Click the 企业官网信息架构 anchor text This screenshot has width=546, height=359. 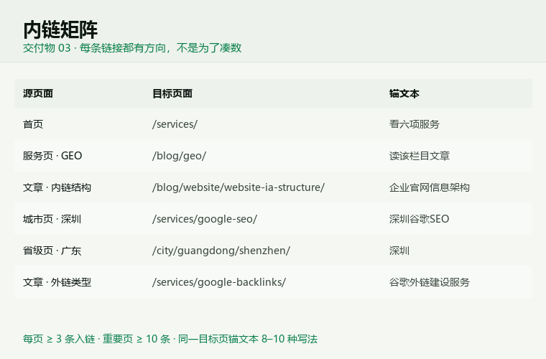coord(430,187)
